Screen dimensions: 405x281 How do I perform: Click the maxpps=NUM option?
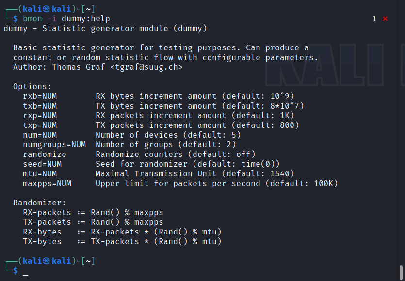47,184
